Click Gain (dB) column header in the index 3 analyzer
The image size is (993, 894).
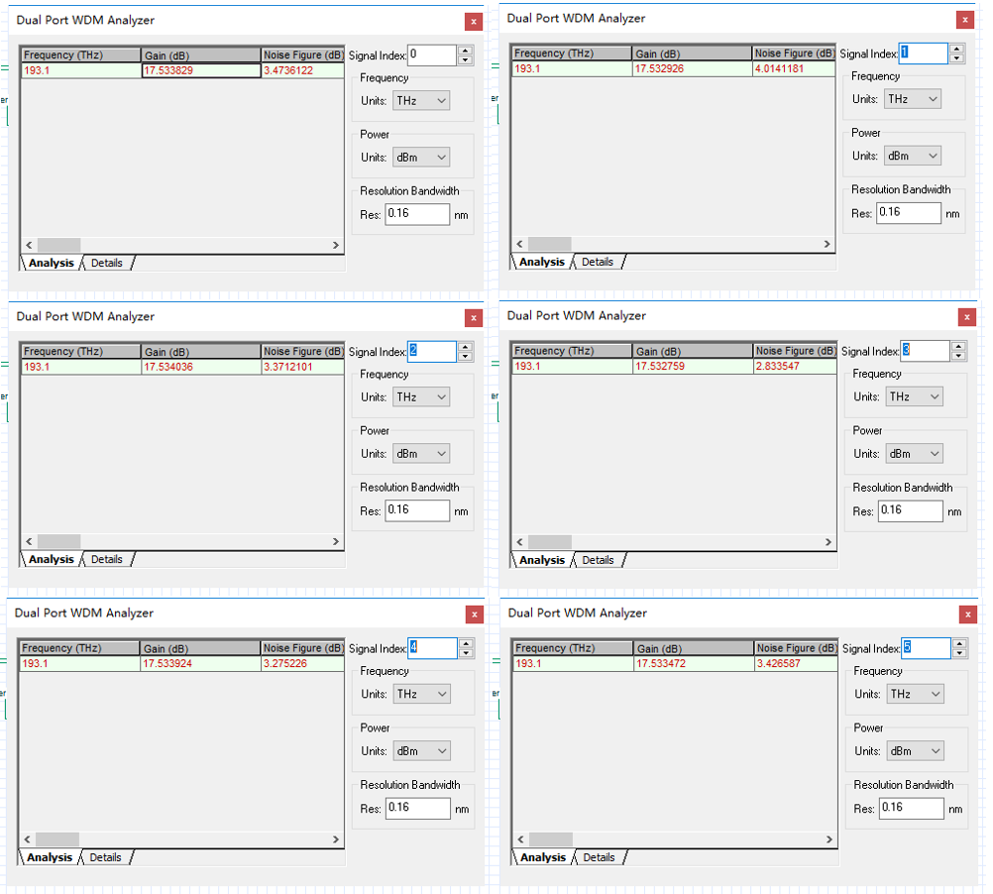tap(691, 351)
